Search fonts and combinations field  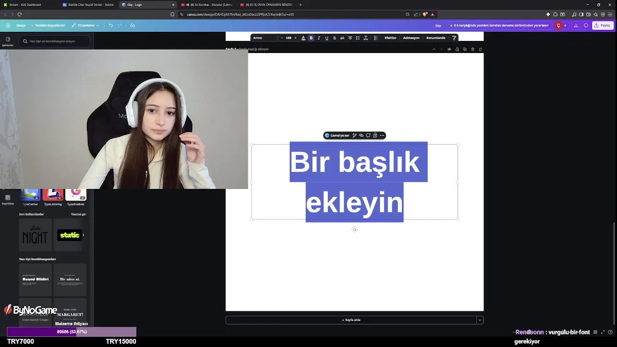pyautogui.click(x=54, y=41)
